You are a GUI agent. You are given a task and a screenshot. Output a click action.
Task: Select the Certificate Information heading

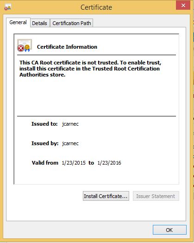(67, 47)
